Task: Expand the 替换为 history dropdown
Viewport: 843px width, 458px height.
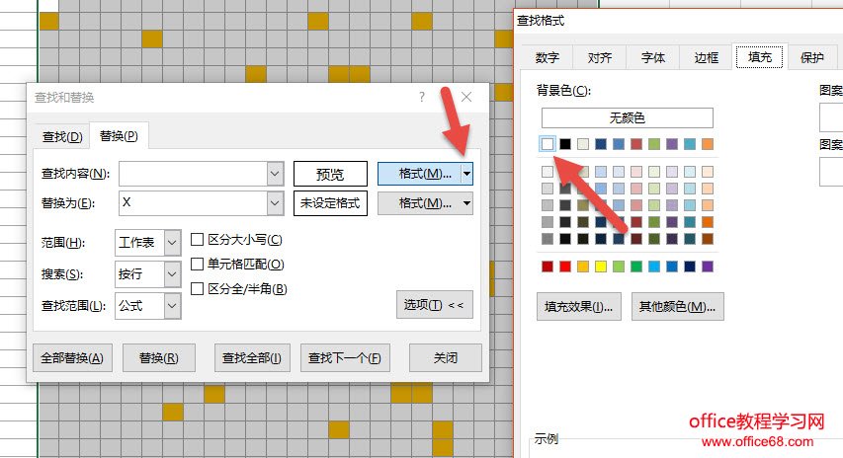Action: 275,203
